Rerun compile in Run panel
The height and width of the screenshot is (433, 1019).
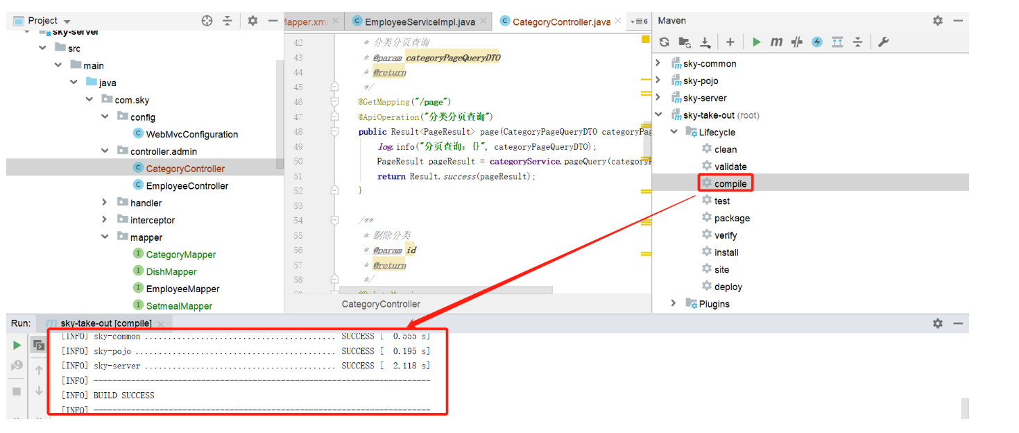pyautogui.click(x=17, y=345)
